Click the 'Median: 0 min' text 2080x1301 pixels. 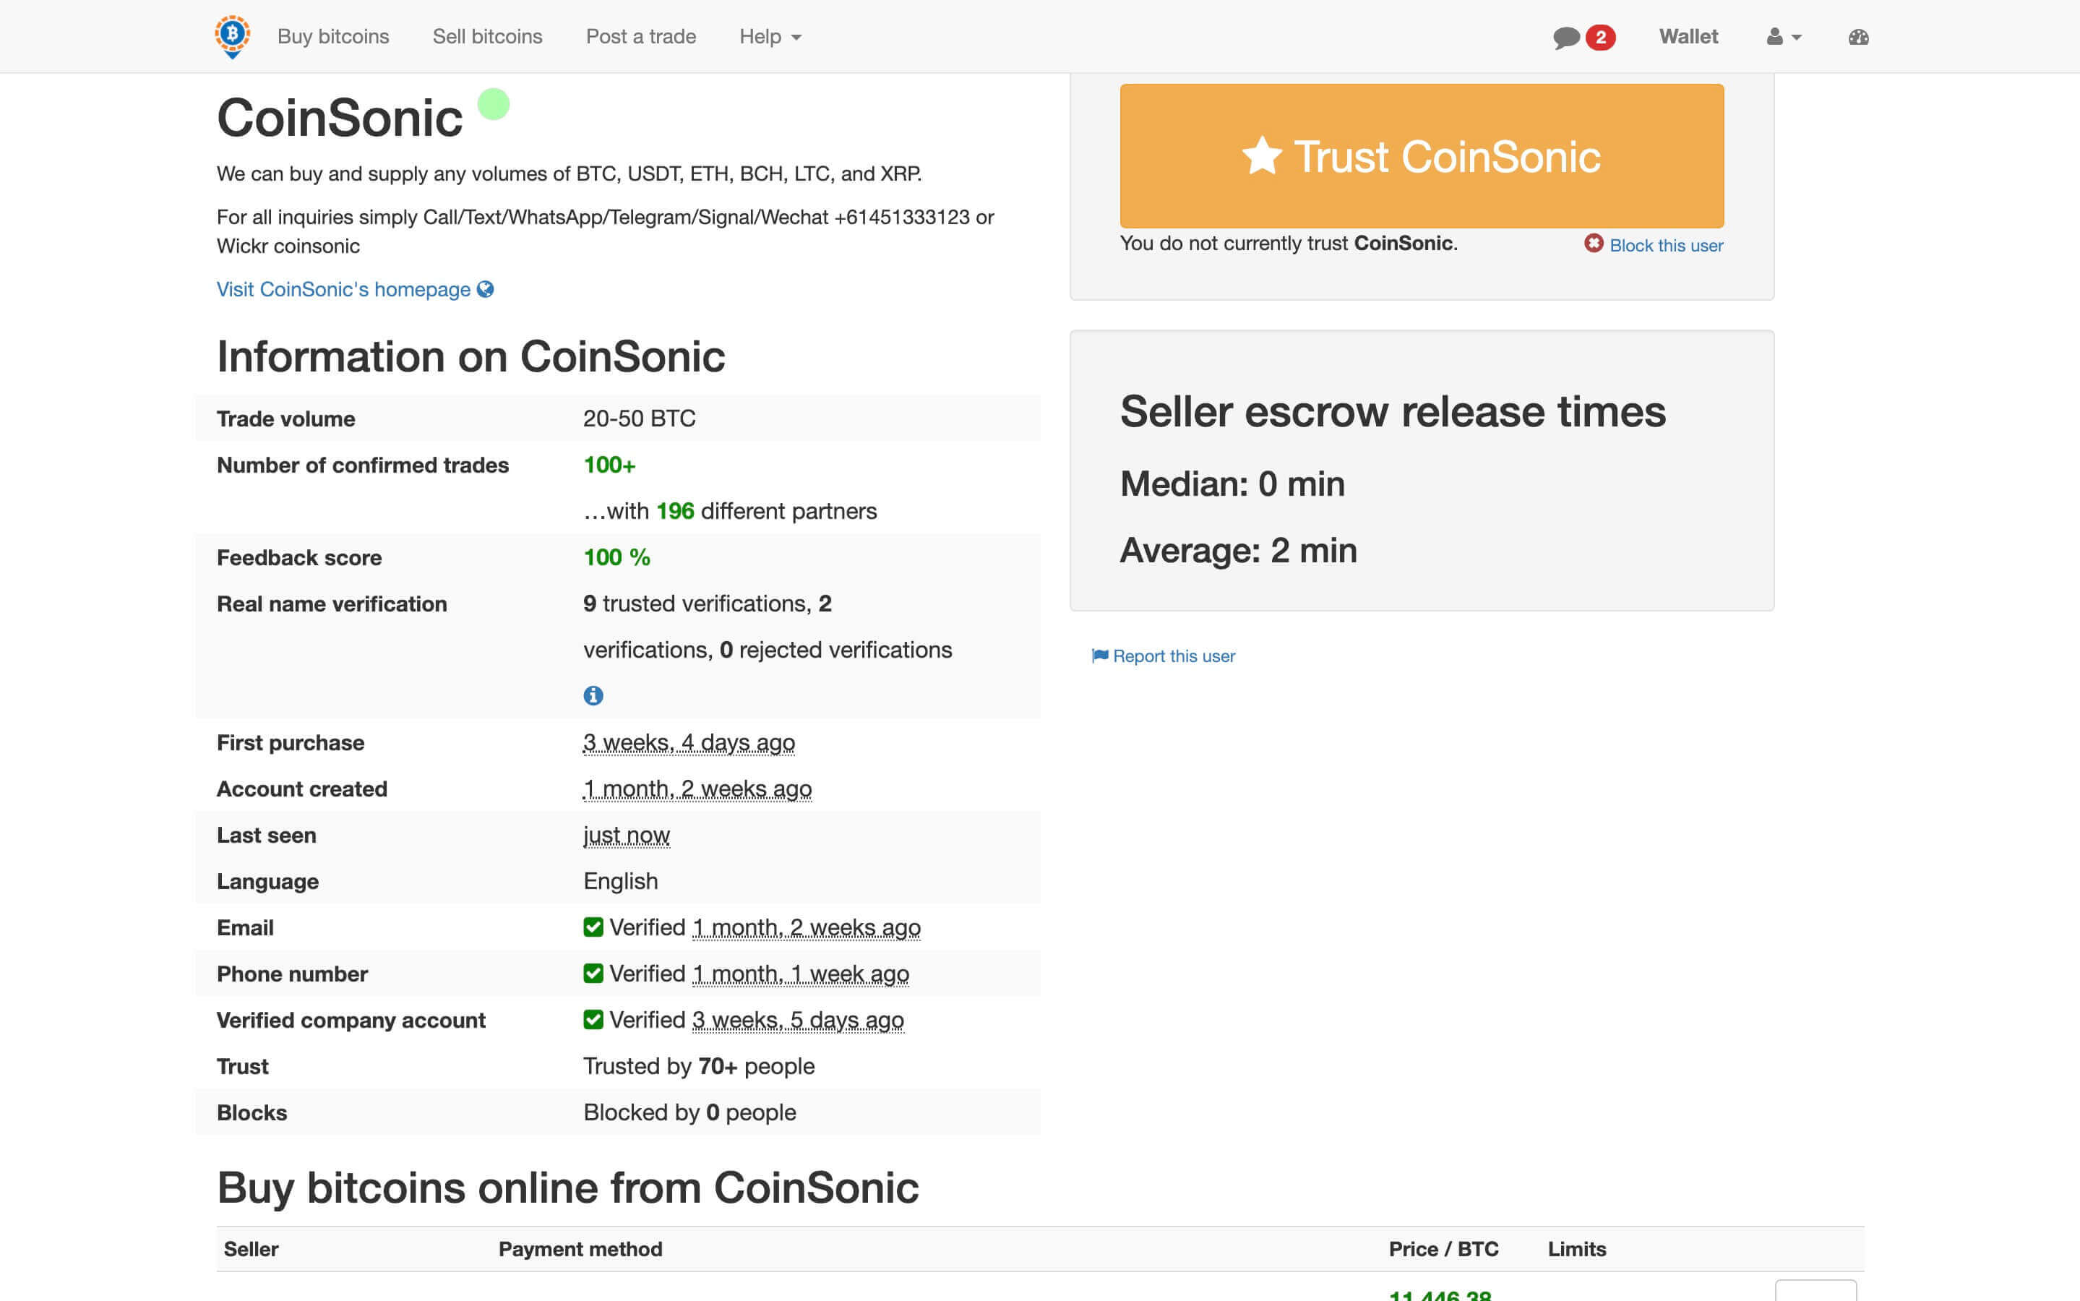click(1232, 484)
